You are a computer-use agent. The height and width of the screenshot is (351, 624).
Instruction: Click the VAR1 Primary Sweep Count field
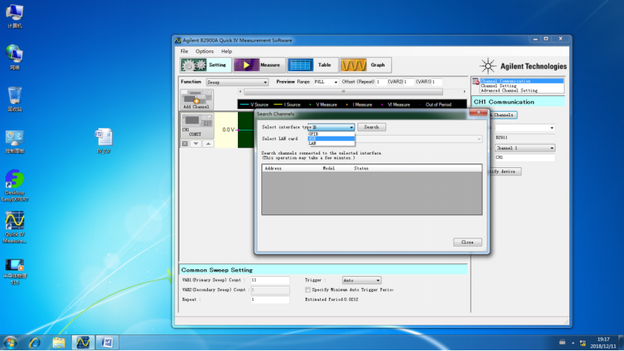coord(270,280)
